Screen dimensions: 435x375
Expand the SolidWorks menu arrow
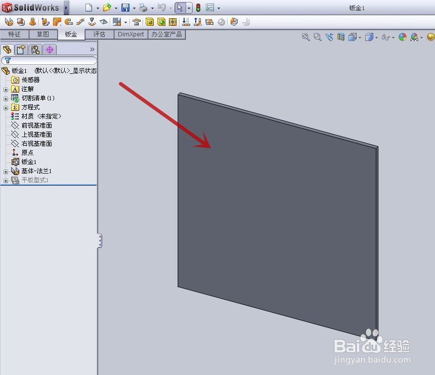66,8
